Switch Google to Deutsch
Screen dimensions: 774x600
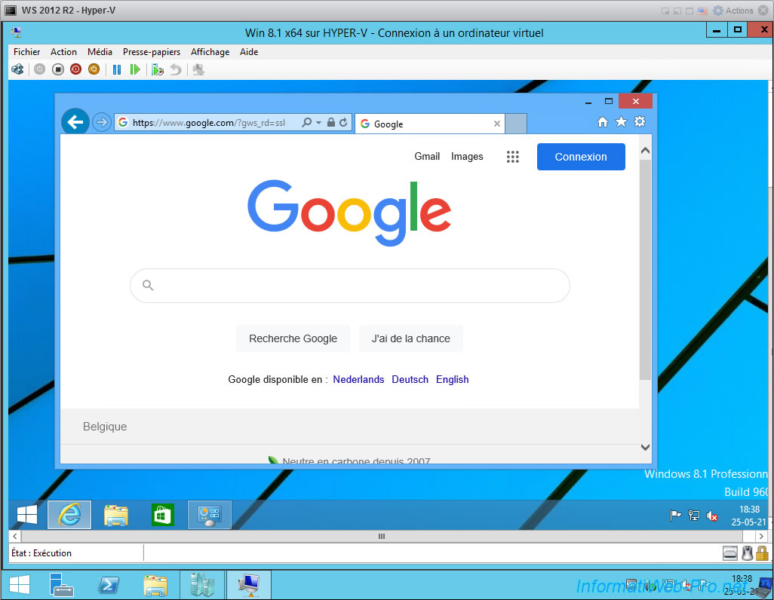[x=410, y=379]
